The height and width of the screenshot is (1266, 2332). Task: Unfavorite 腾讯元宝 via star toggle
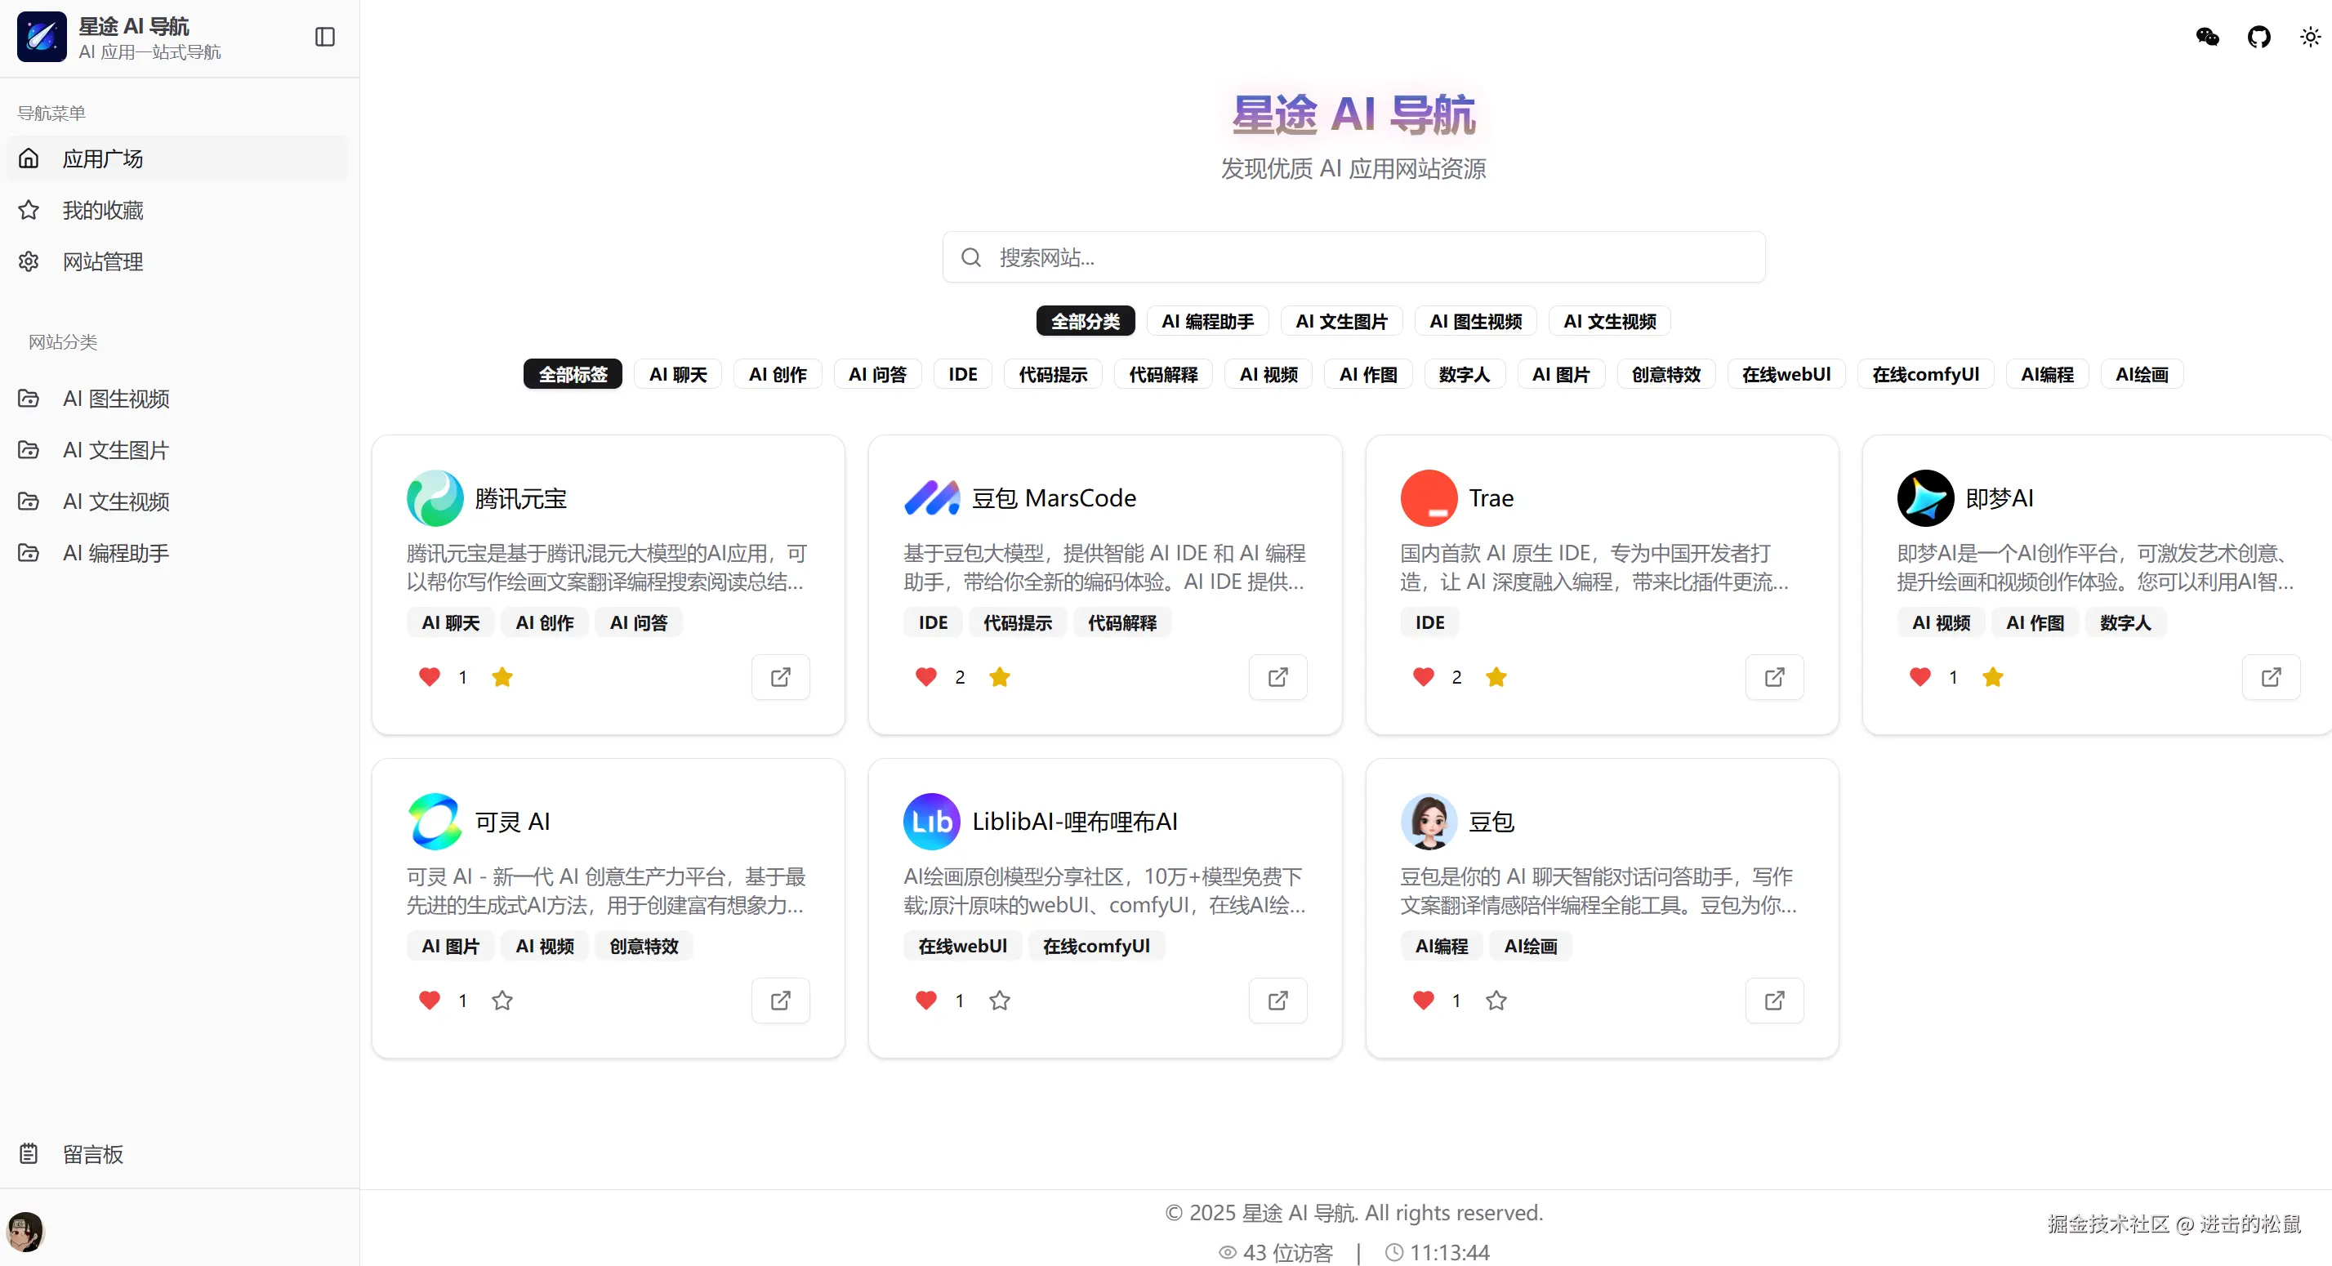coord(502,677)
